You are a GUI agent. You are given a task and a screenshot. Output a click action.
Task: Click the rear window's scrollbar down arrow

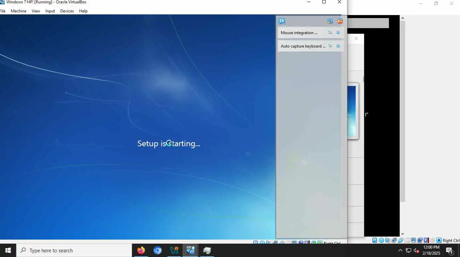(402, 234)
